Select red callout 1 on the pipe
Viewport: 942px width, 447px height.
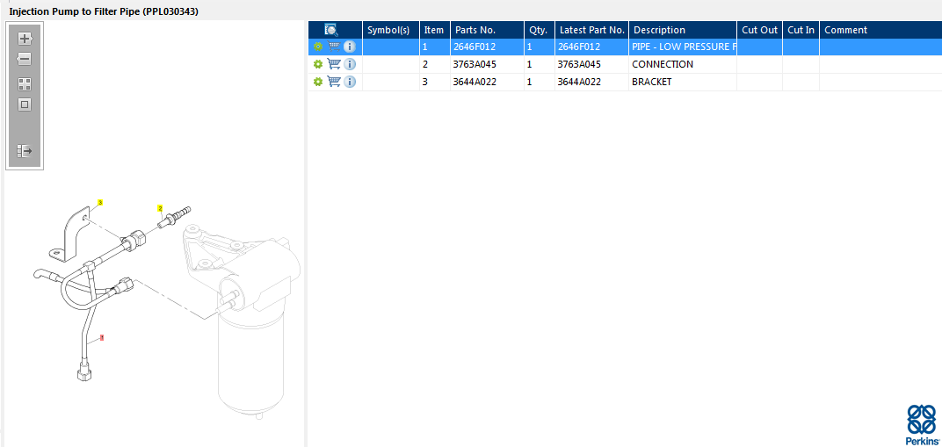click(x=102, y=338)
